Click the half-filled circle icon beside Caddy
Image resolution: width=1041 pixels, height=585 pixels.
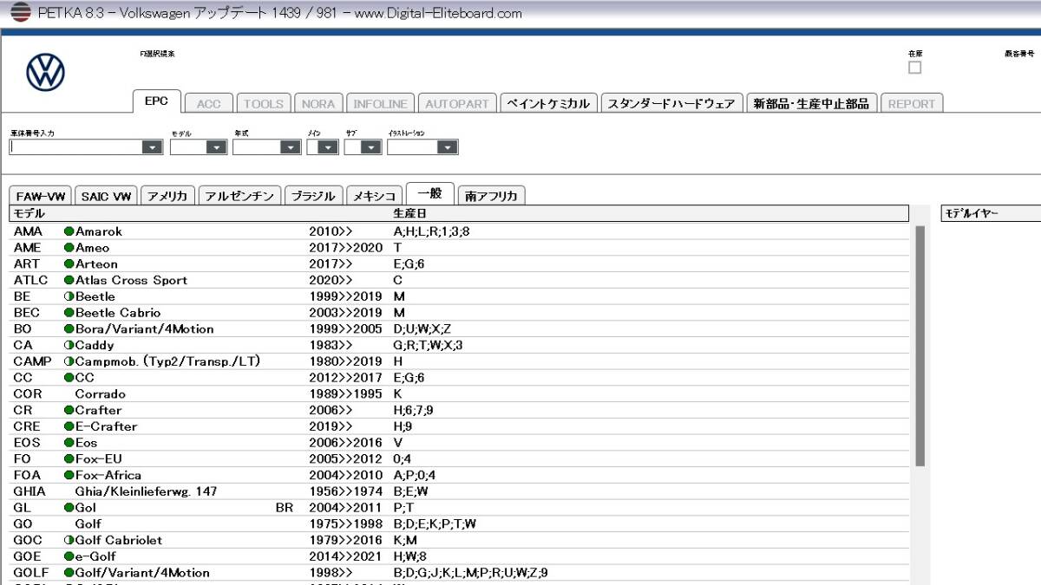point(69,345)
